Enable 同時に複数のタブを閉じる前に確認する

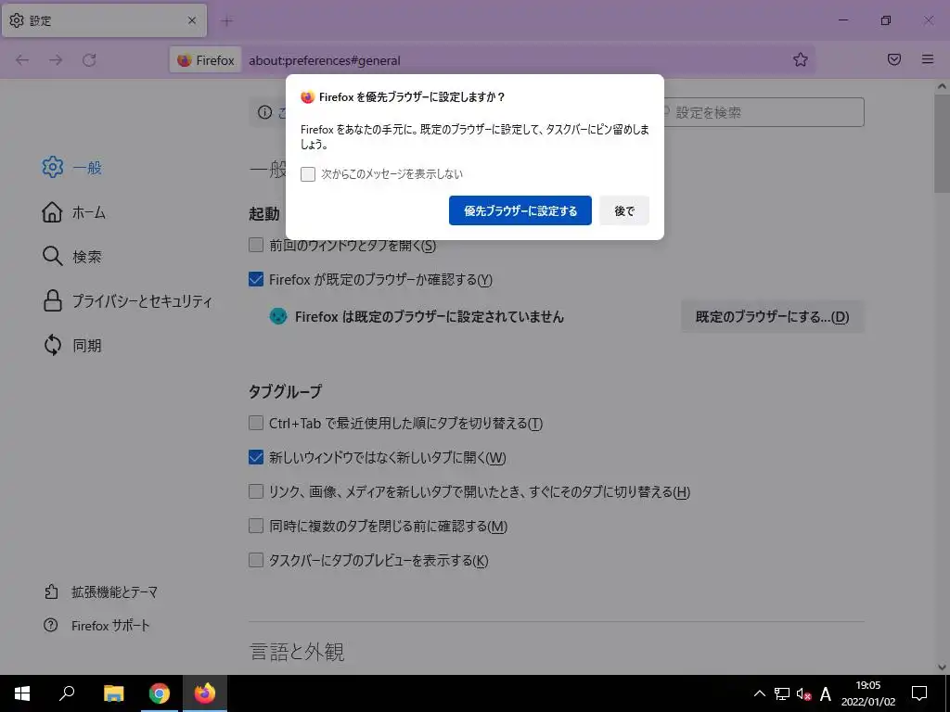pos(256,526)
